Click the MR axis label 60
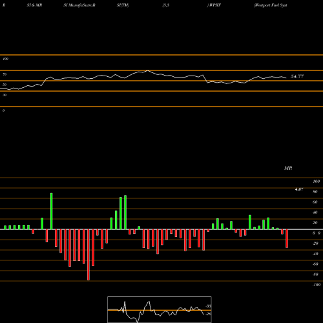The image size is (323, 323). tap(315, 202)
